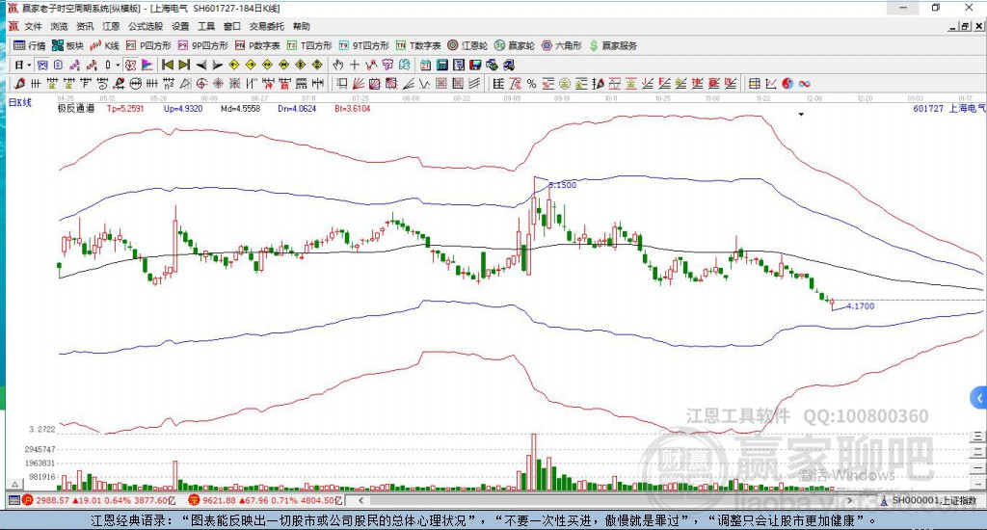Open the 浏览 menu
The height and width of the screenshot is (530, 987).
[59, 26]
